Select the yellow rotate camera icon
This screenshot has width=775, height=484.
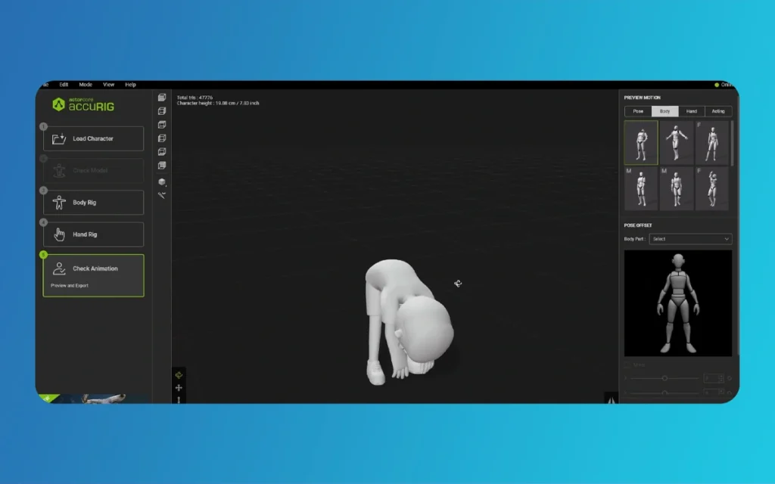click(179, 374)
